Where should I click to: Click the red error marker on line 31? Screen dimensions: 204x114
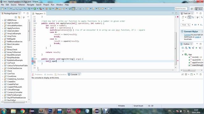(33, 61)
